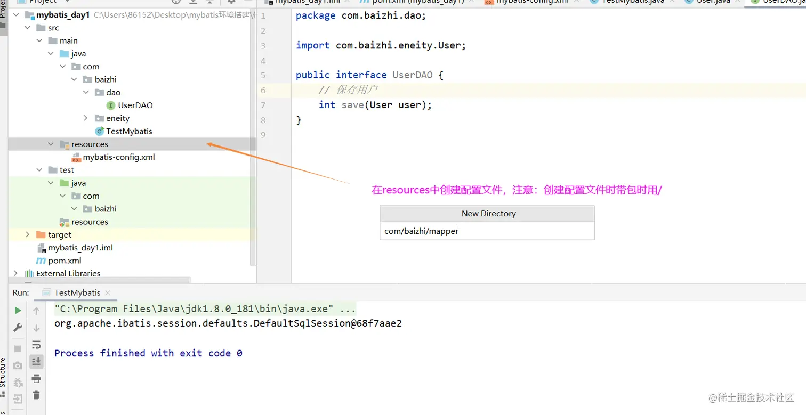Click the pom.xml Maven icon
This screenshot has height=415, width=806.
(x=41, y=261)
